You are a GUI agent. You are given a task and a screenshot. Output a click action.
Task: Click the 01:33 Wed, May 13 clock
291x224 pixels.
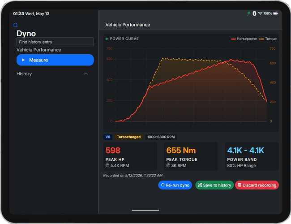31,14
